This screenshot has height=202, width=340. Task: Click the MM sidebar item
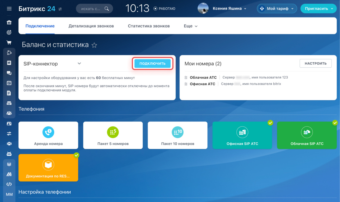click(x=9, y=194)
